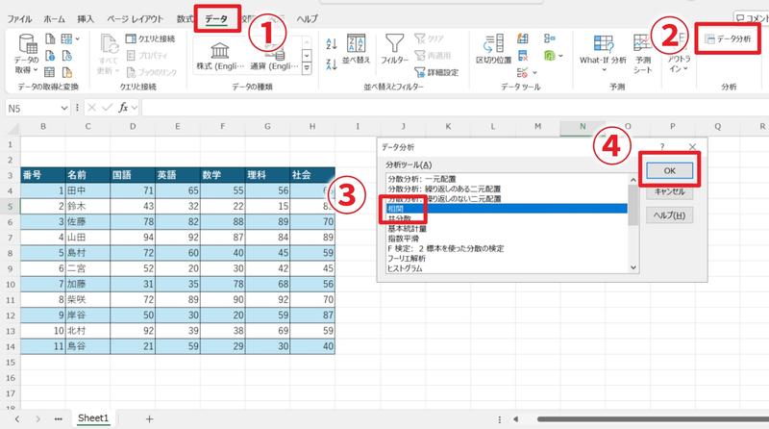
Task: Select the データ ribbon tab
Action: point(216,19)
